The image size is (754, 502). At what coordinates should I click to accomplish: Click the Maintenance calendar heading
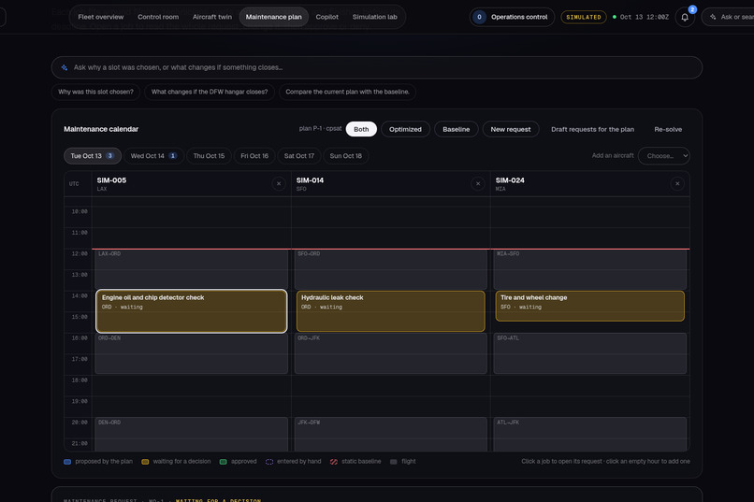click(101, 129)
